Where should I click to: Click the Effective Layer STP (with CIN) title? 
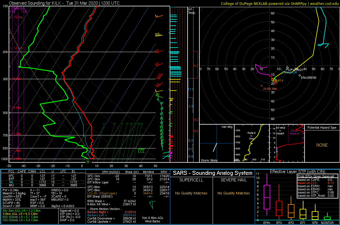297,172
